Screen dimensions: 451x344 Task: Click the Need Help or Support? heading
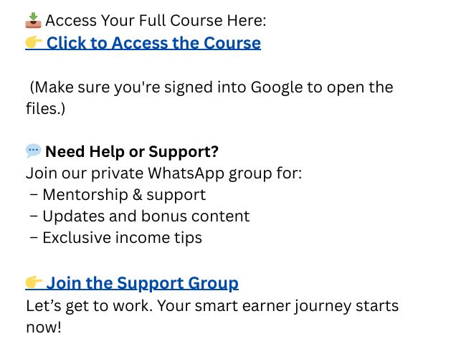132,151
